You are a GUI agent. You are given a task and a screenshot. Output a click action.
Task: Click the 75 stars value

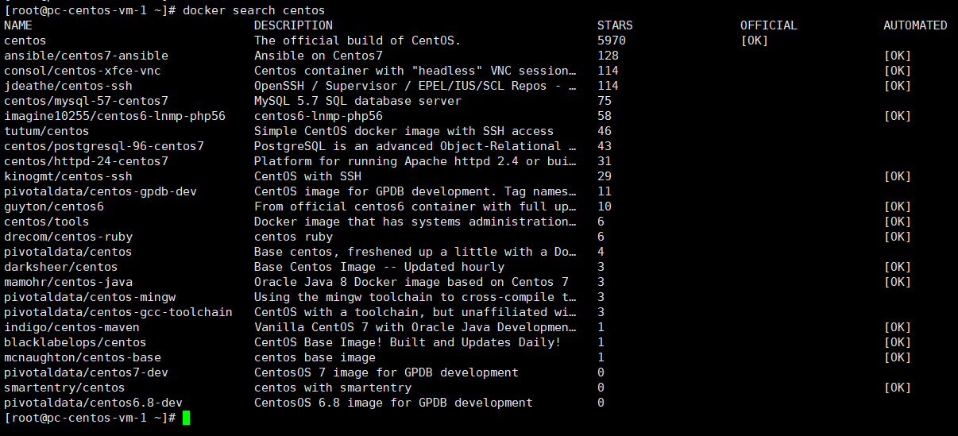tap(605, 101)
